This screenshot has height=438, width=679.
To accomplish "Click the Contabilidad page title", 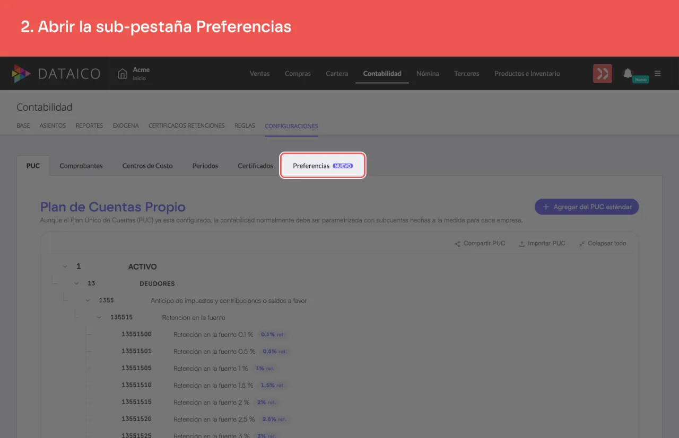I will pyautogui.click(x=44, y=107).
